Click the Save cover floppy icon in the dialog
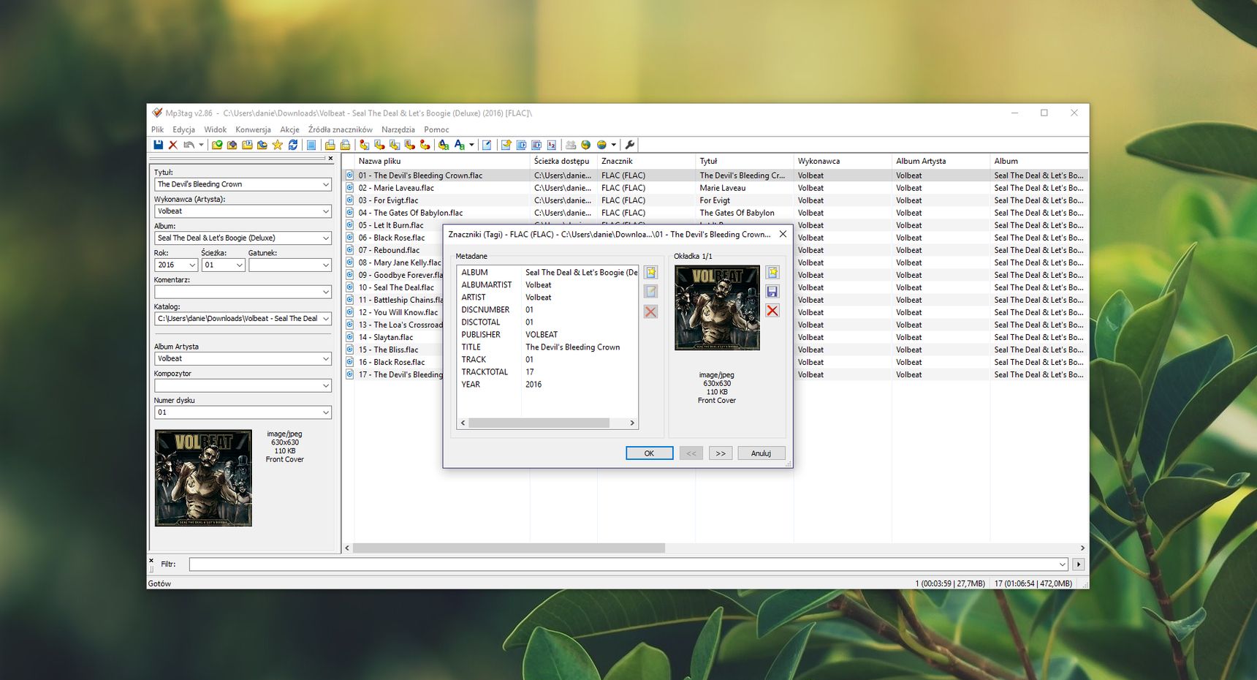This screenshot has height=680, width=1257. tap(772, 292)
